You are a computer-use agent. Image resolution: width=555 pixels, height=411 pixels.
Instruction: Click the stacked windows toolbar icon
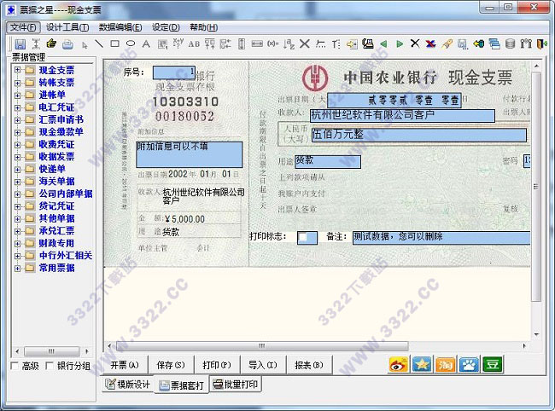(x=494, y=43)
